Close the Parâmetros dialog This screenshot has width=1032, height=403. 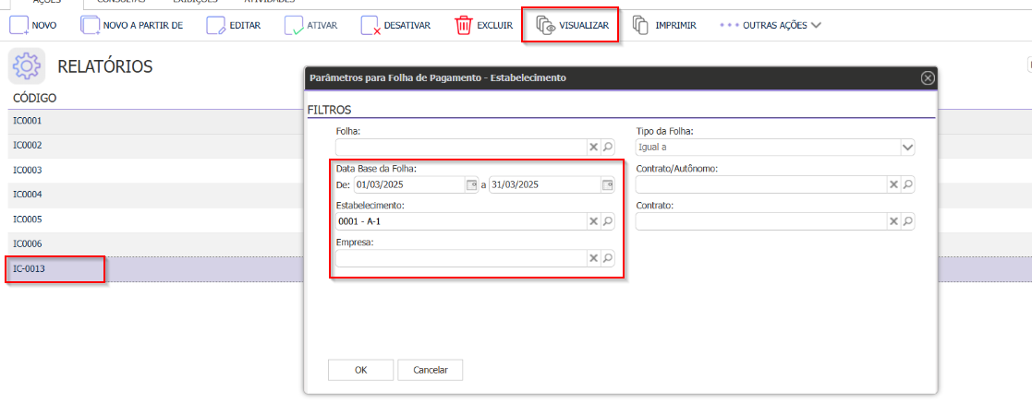tap(928, 78)
